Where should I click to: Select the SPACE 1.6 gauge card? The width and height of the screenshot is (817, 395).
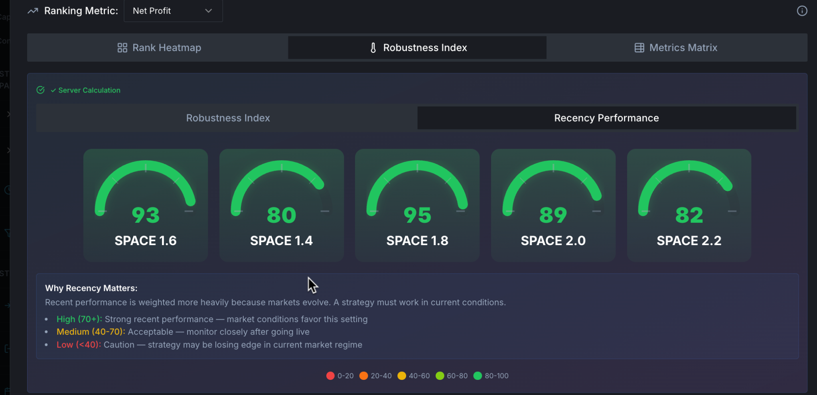146,205
